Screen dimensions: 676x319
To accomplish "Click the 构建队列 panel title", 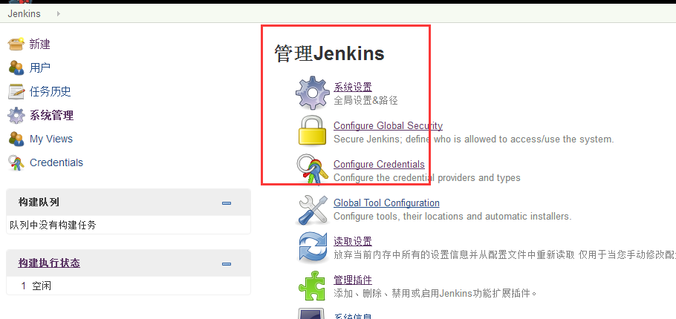I will click(39, 203).
